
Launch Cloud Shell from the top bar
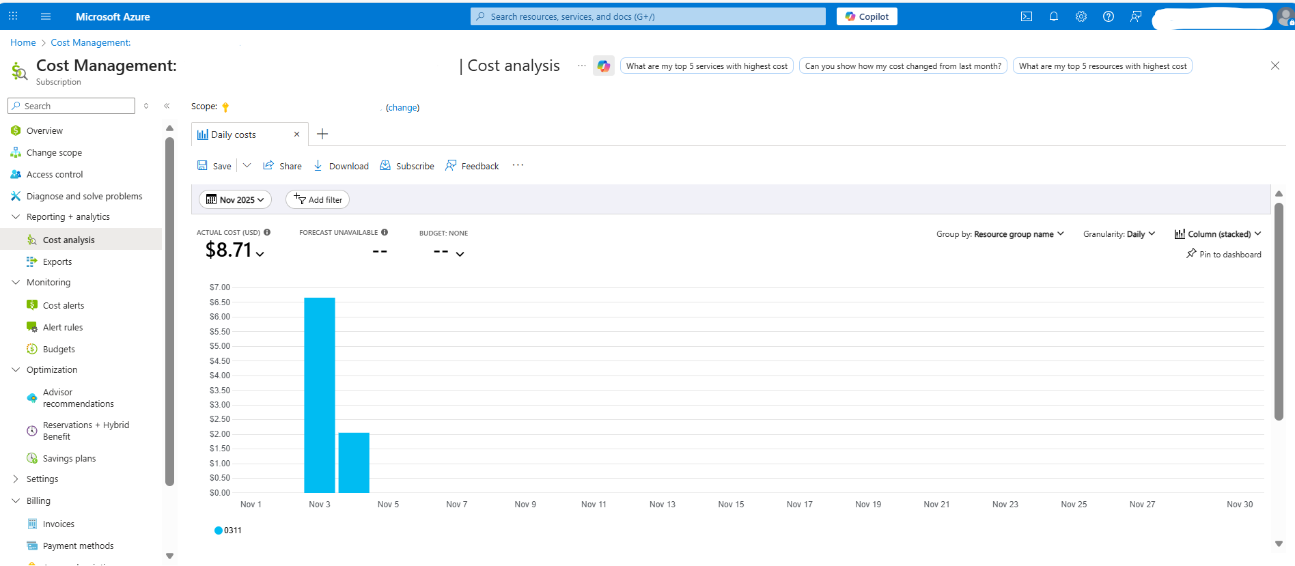coord(1027,16)
